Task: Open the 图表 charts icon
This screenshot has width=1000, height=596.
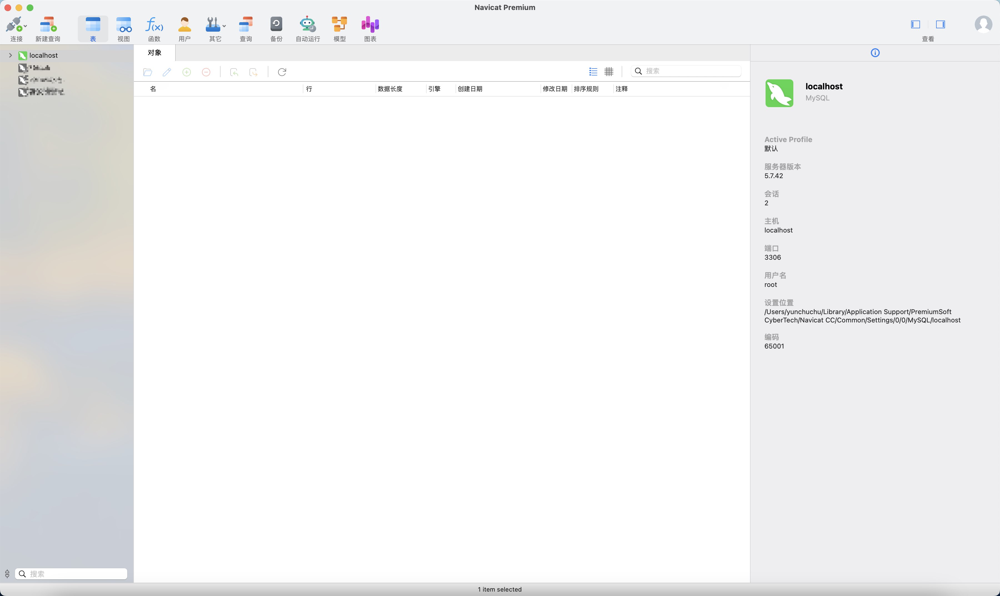Action: tap(370, 24)
